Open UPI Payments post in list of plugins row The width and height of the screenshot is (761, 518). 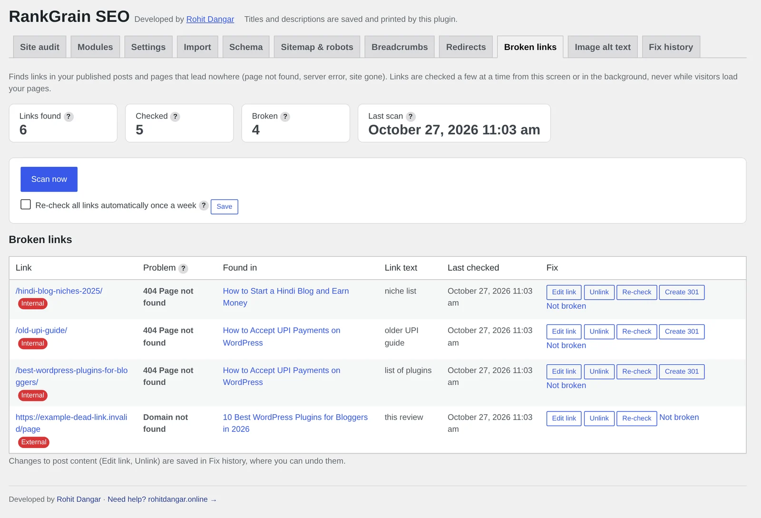tap(282, 376)
